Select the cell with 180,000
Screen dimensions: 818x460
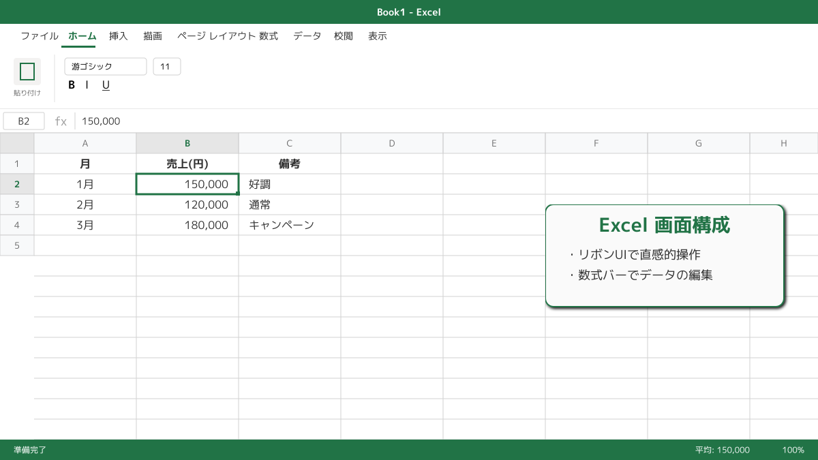187,225
